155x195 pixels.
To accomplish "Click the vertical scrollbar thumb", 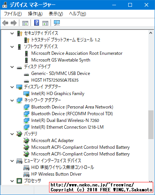I will click(151, 125).
